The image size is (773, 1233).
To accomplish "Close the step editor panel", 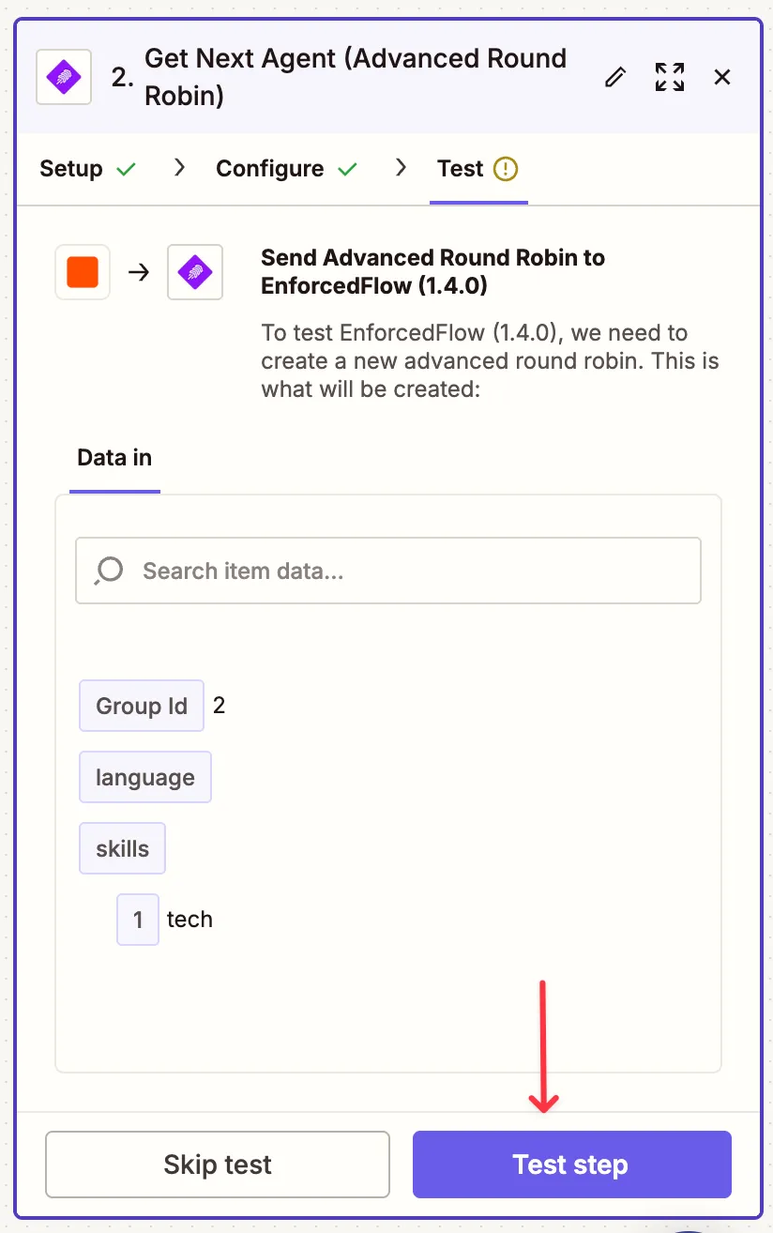I will click(x=722, y=77).
